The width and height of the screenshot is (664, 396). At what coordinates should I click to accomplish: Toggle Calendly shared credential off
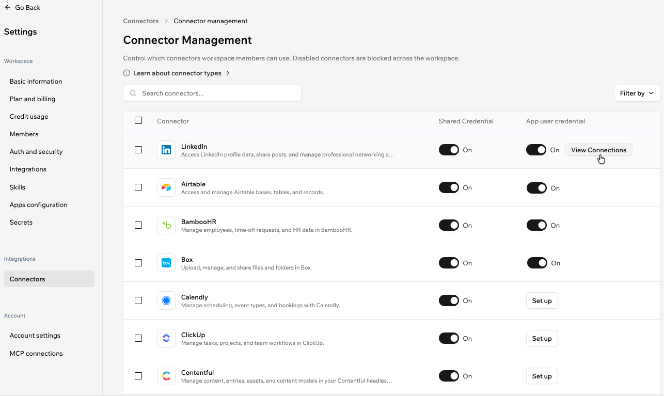click(x=449, y=300)
